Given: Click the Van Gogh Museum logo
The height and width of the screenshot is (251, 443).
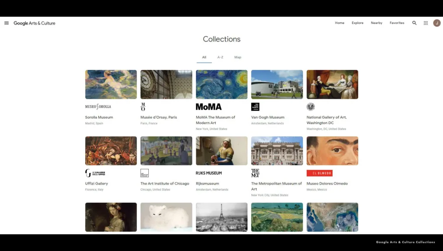Looking at the screenshot, I should [255, 107].
